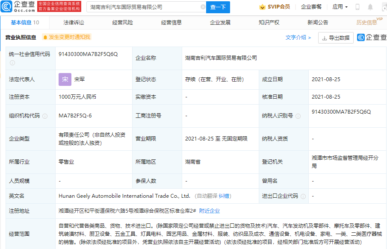Screen dimensions: 387x249
Task: Click the 导出数据 button
Action: (x=336, y=38)
